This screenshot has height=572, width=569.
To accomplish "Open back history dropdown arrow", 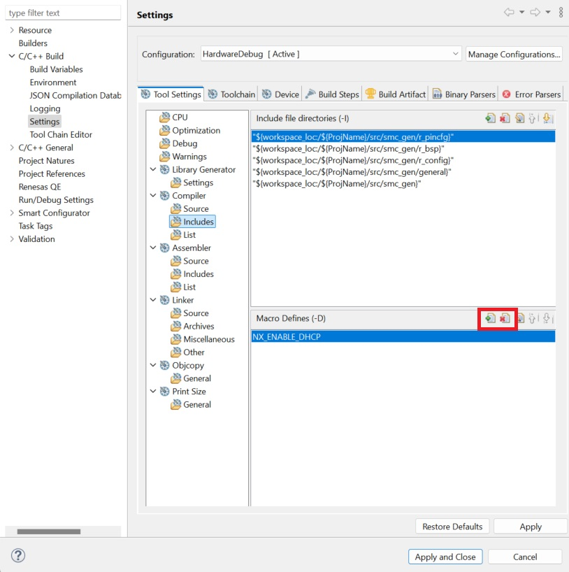I will pos(522,13).
